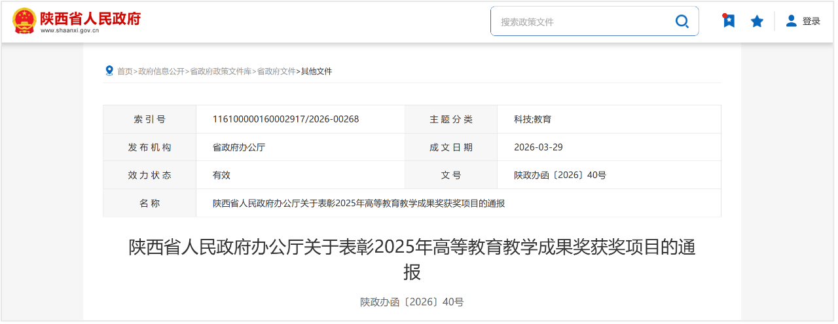The image size is (838, 324).
Task: Select 省政府文件 in the breadcrumb
Action: point(276,71)
